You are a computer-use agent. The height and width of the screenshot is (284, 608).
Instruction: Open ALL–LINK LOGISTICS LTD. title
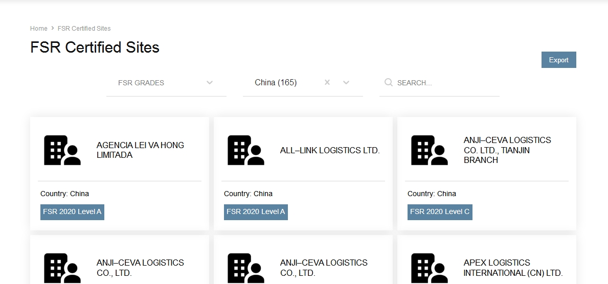point(330,150)
